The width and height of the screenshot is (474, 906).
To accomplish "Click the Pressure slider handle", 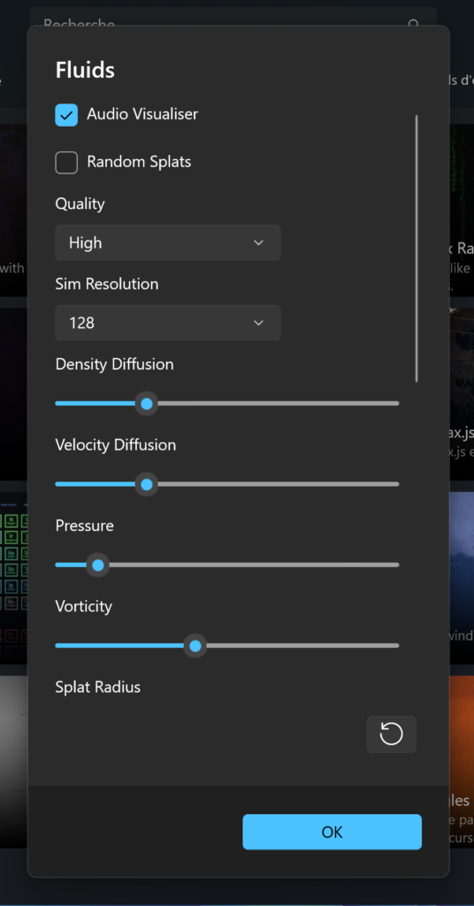I will (98, 564).
